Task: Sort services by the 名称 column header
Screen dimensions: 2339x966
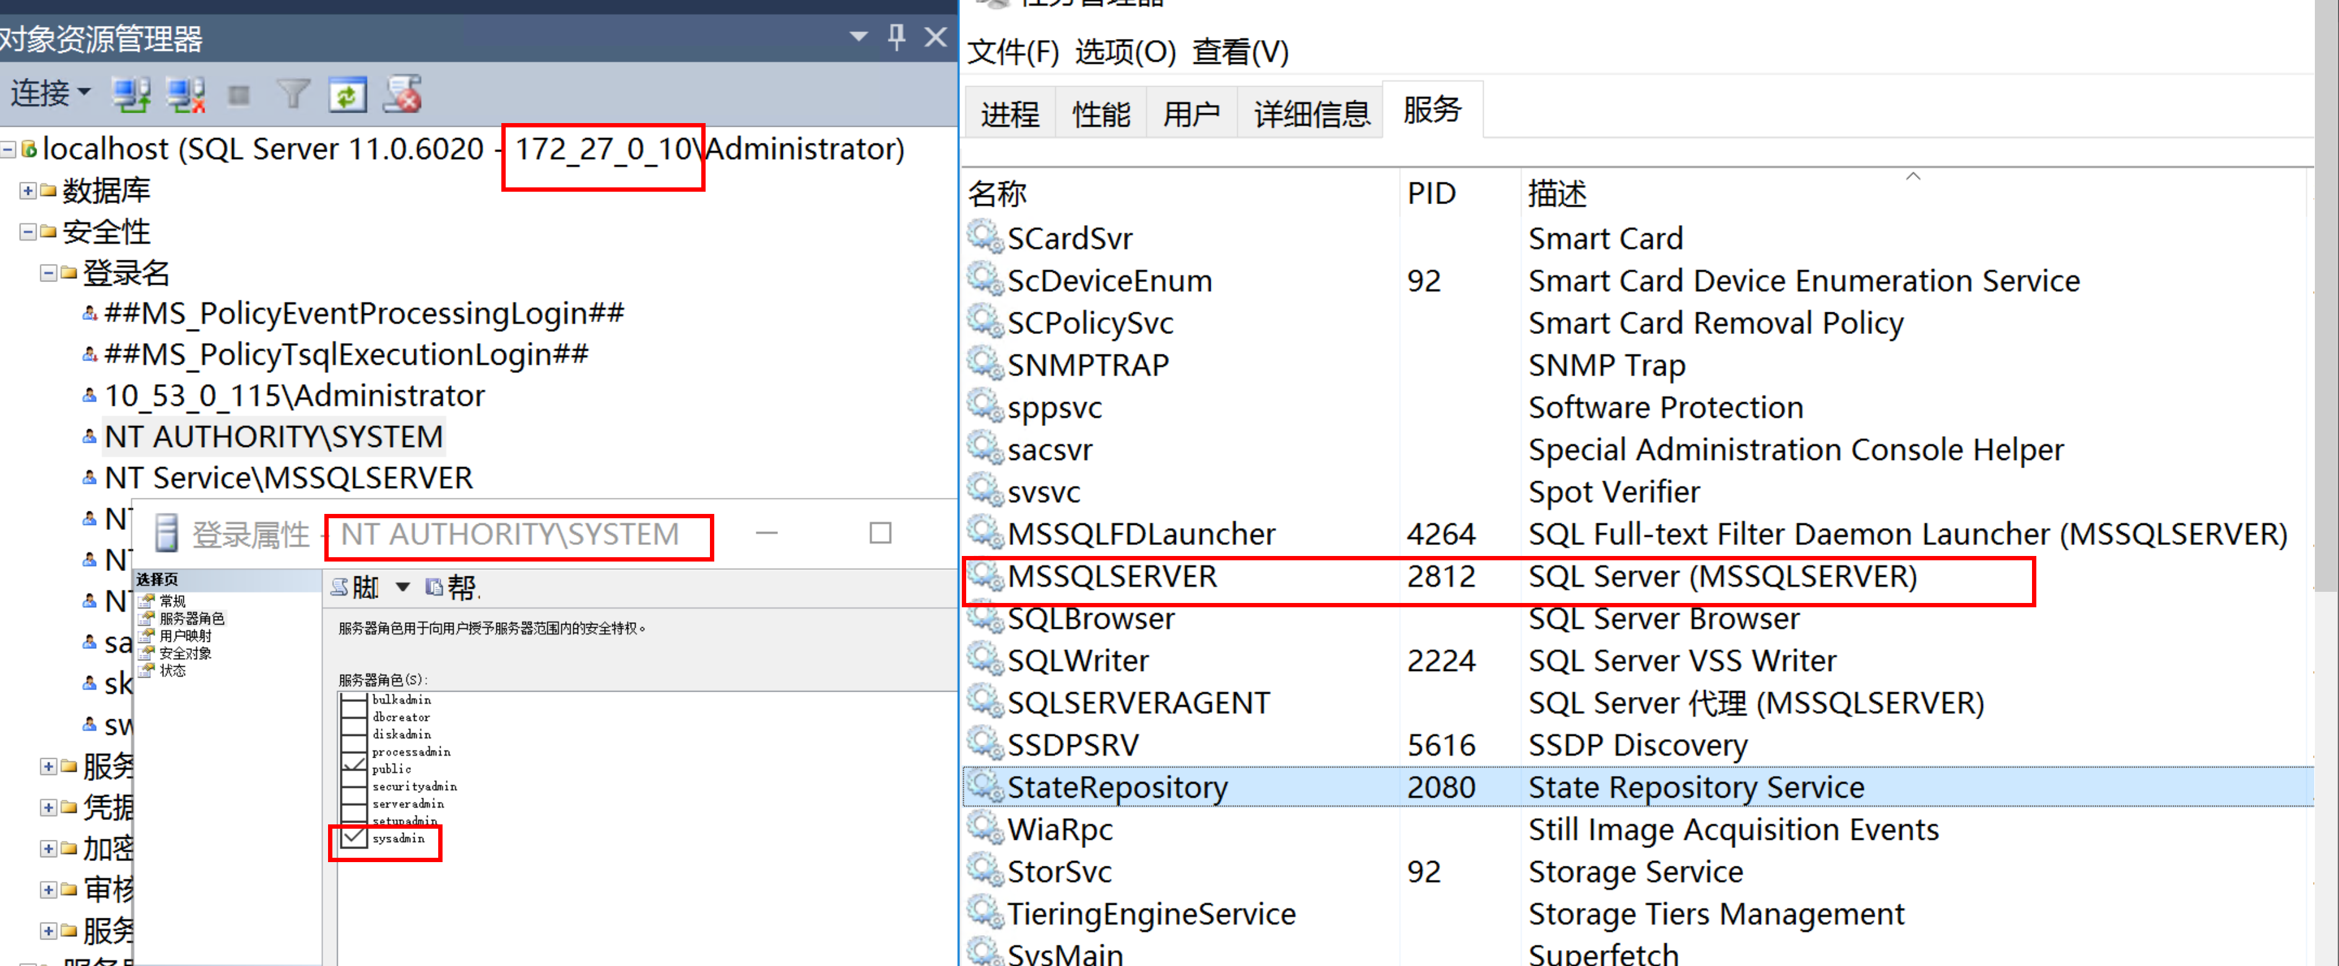Action: pos(1182,193)
